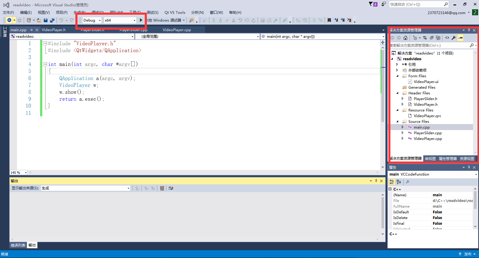Viewport: 479px width, 258px height.
Task: Click the Clear All output icon
Action: click(x=162, y=188)
